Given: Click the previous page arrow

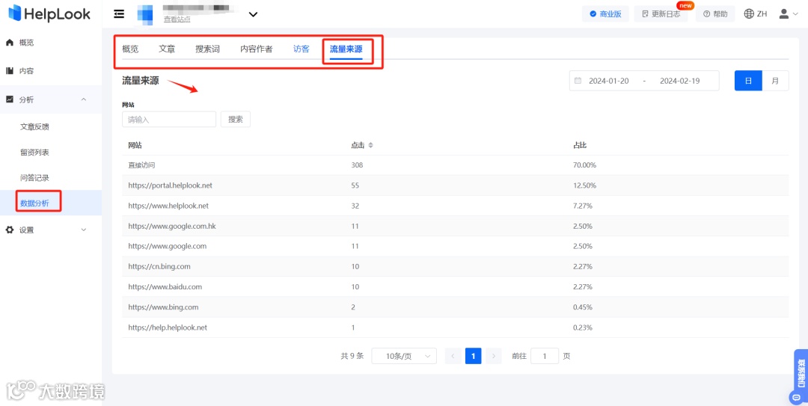Looking at the screenshot, I should (453, 356).
